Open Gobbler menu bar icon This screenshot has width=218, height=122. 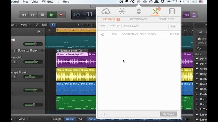tap(139, 2)
